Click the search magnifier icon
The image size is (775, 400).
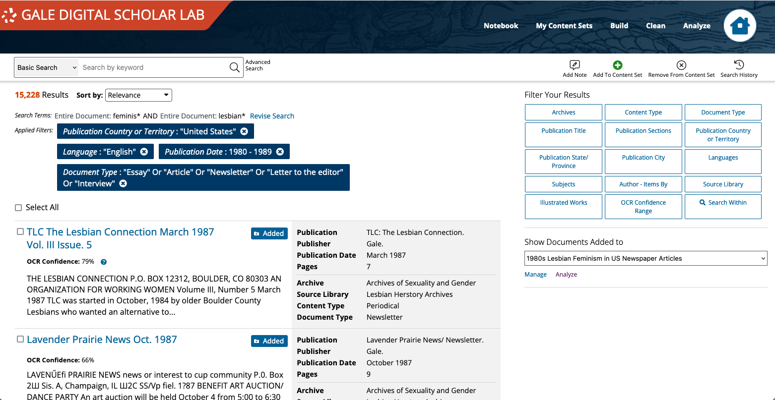coord(235,67)
